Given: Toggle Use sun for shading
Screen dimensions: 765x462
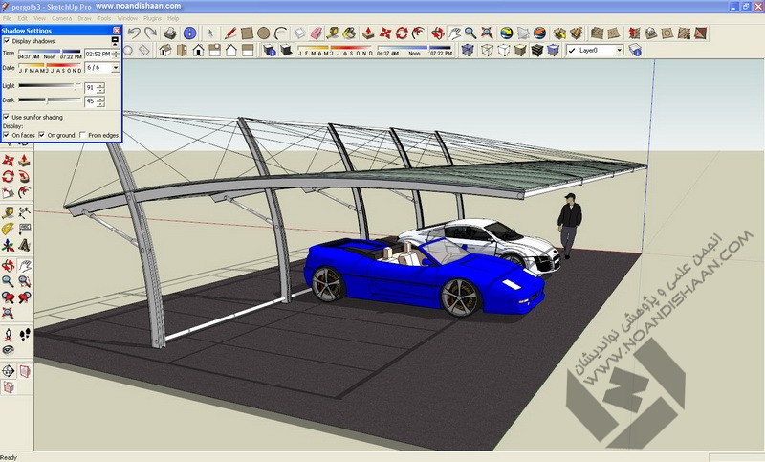Looking at the screenshot, I should (x=7, y=117).
